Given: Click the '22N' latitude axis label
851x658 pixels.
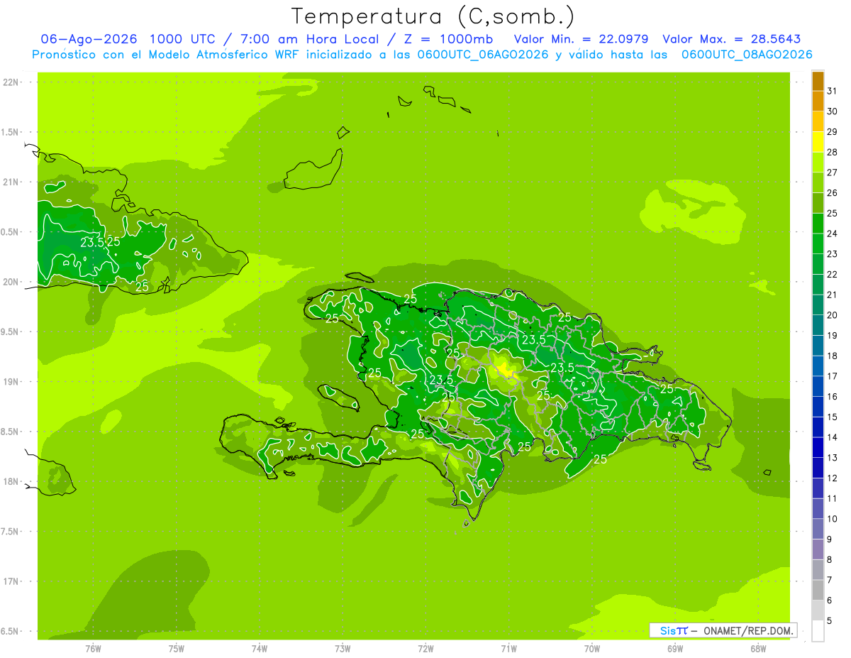Looking at the screenshot, I should tap(11, 82).
